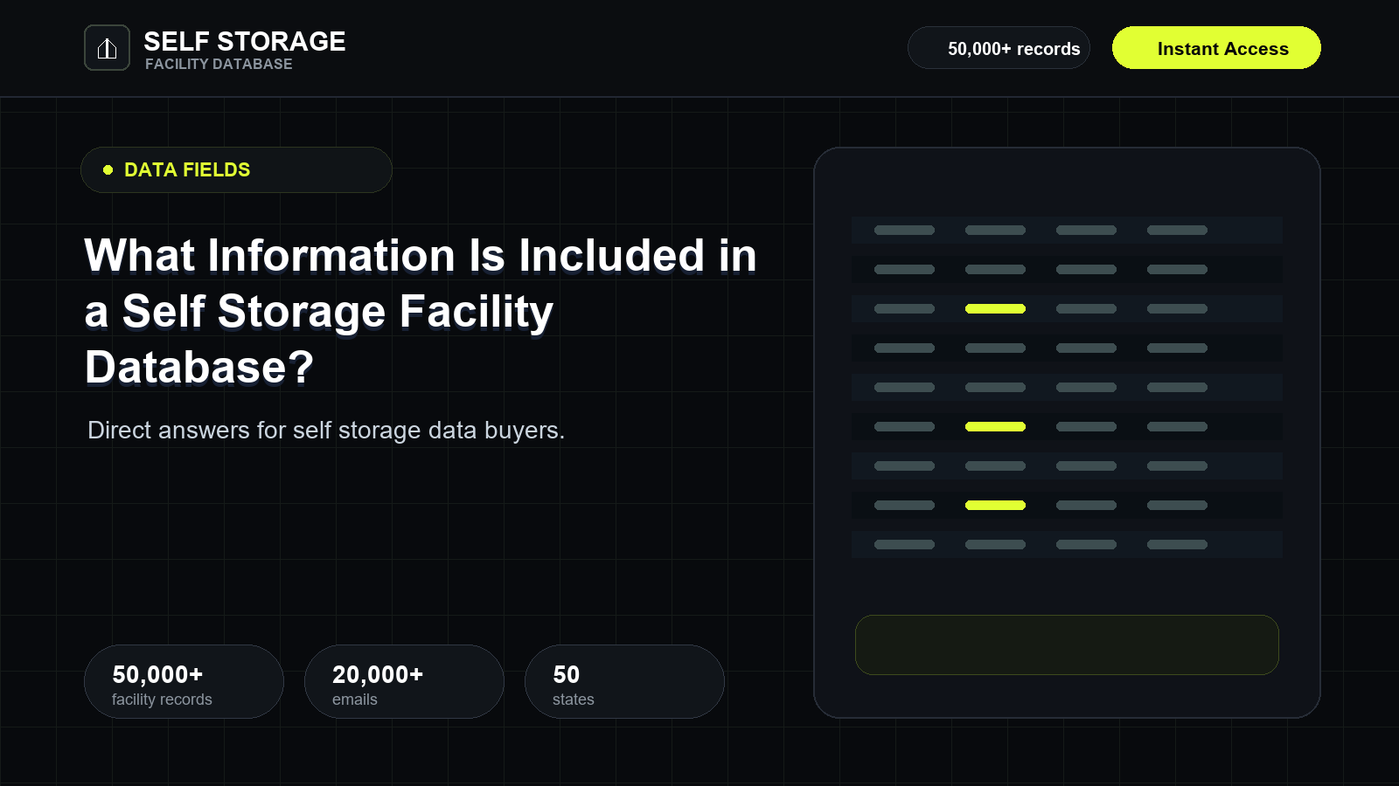Click the 50,000+ records badge
This screenshot has height=786, width=1399.
tap(999, 48)
